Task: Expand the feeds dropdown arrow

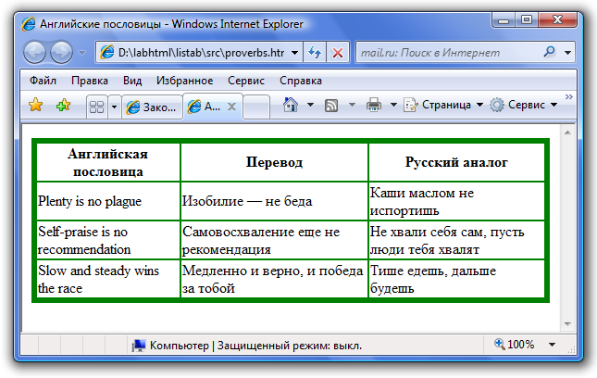Action: pyautogui.click(x=353, y=105)
